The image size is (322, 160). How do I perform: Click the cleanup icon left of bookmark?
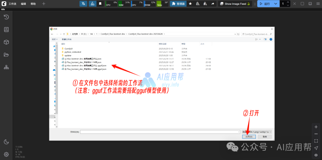(x=93, y=4)
